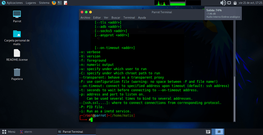Click the '-v: verbose' line
The image size is (263, 135).
click(x=90, y=52)
